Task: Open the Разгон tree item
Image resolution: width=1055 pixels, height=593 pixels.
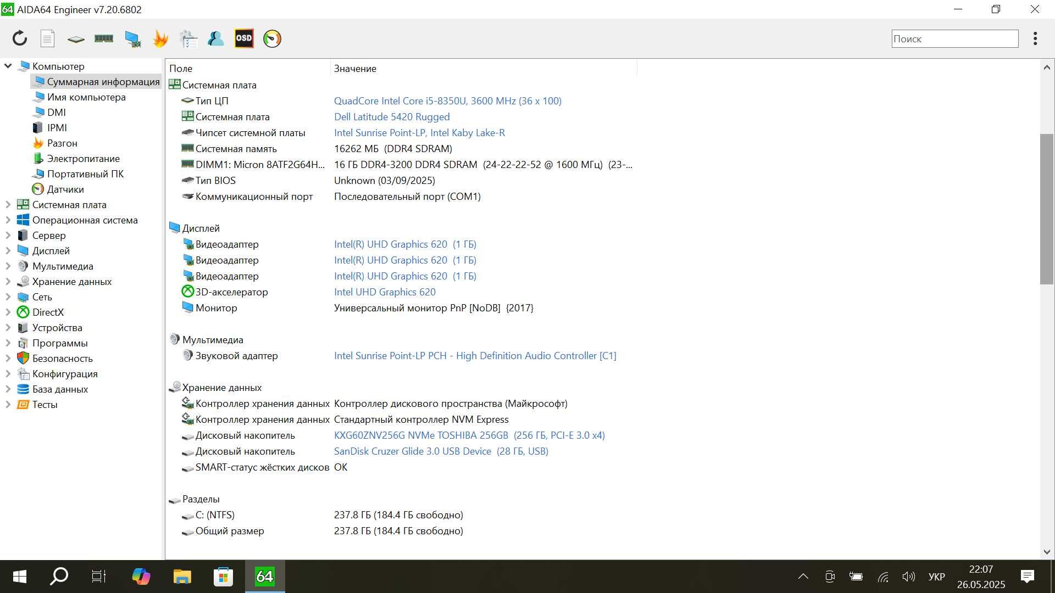Action: click(x=62, y=143)
